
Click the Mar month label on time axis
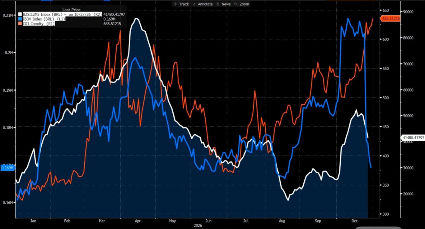102,221
